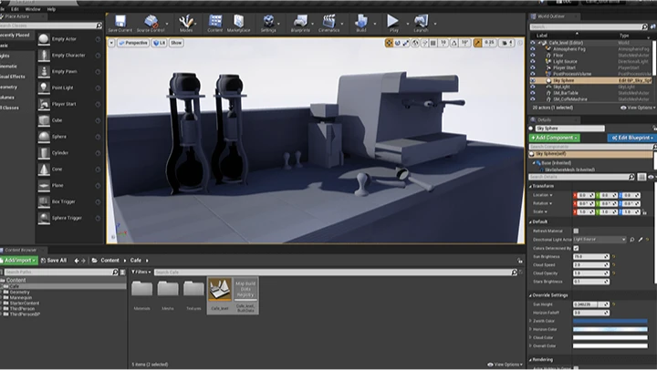Switch to the Content Browser tab

pyautogui.click(x=20, y=250)
